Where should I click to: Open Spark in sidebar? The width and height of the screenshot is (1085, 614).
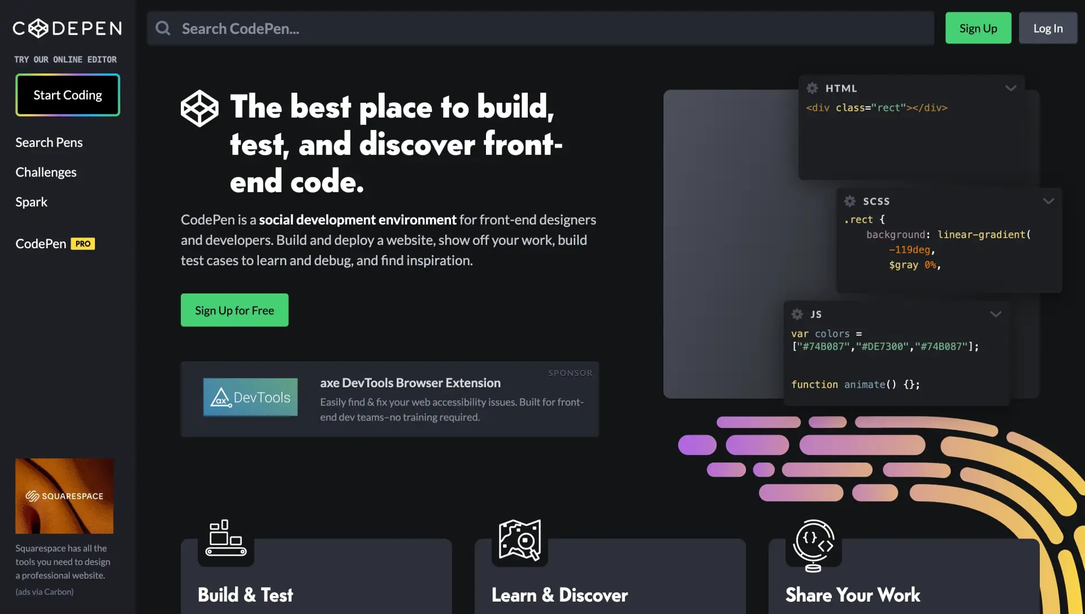pyautogui.click(x=31, y=202)
